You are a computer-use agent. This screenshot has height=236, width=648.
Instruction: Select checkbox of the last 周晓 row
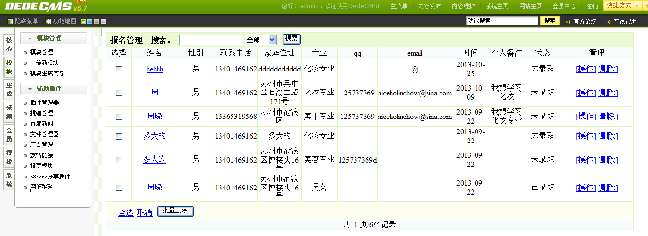pyautogui.click(x=119, y=188)
